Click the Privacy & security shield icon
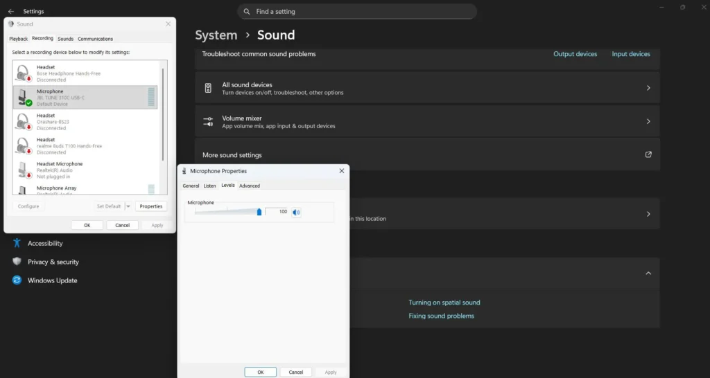This screenshot has height=378, width=710. [17, 262]
